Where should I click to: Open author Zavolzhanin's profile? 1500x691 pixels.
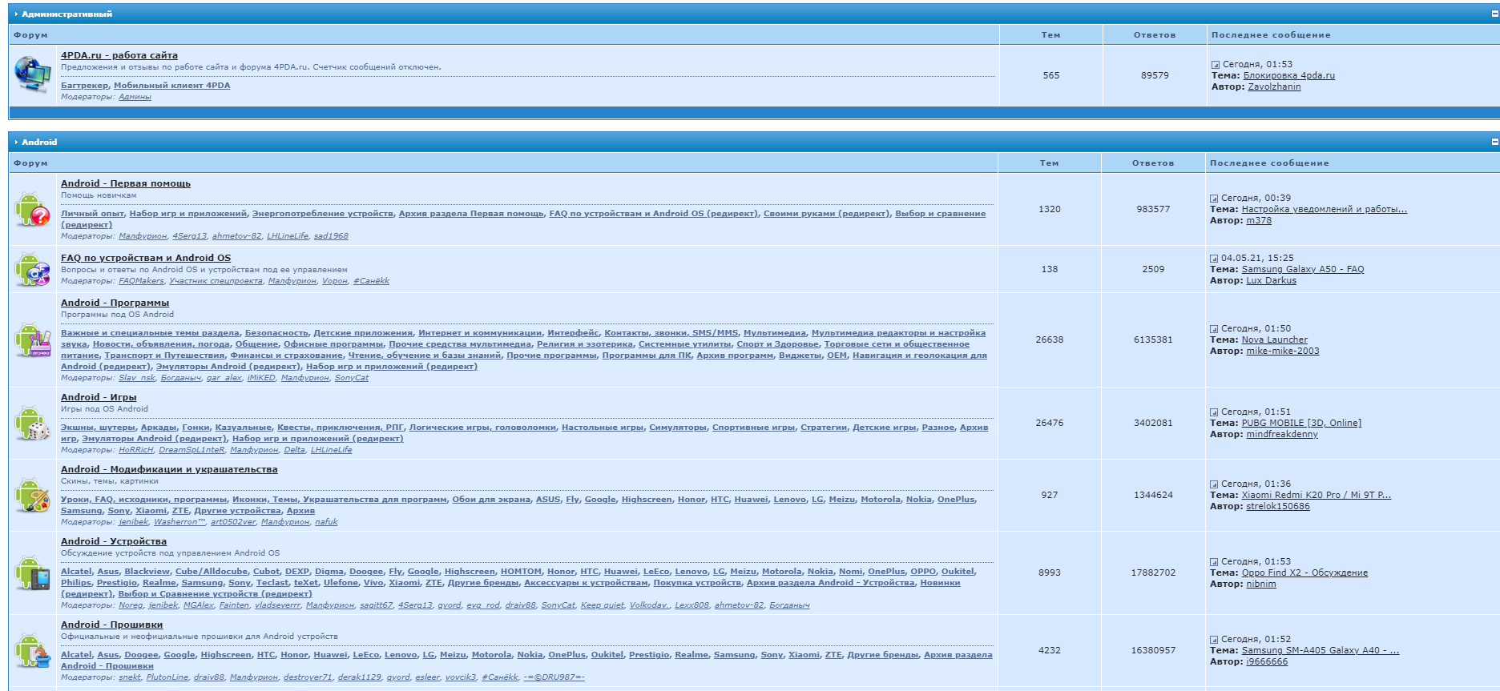click(1274, 86)
